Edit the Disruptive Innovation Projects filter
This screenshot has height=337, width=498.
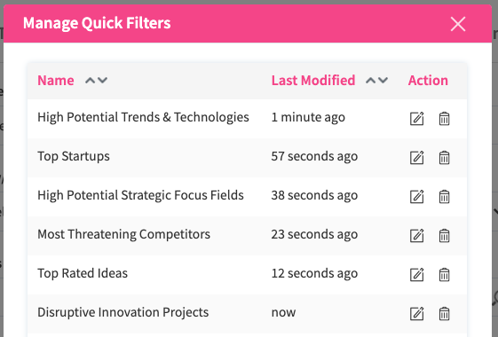(x=416, y=314)
